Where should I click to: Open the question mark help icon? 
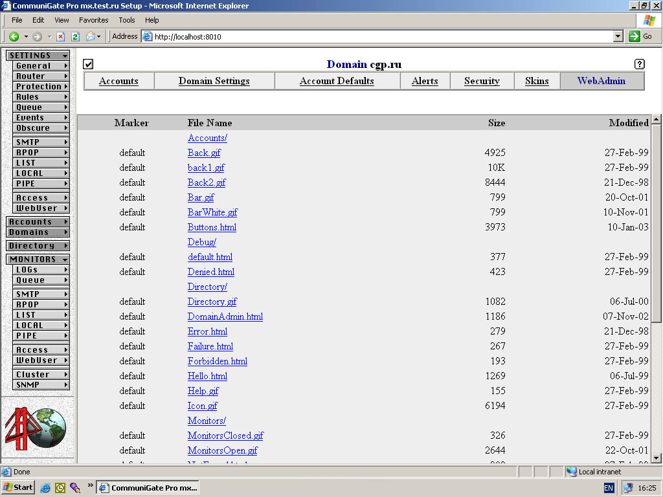pyautogui.click(x=639, y=64)
